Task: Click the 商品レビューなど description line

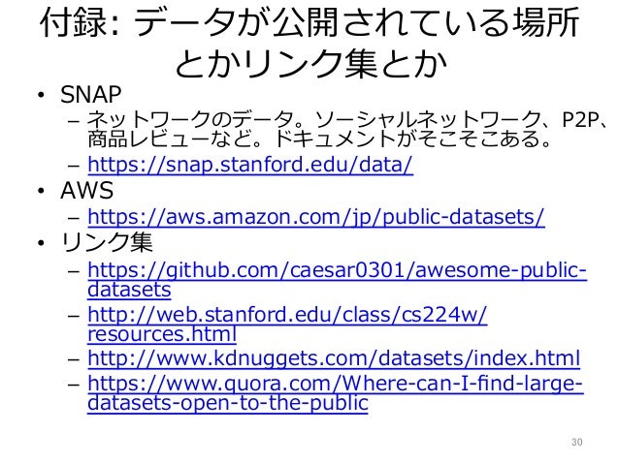Action: (319, 139)
